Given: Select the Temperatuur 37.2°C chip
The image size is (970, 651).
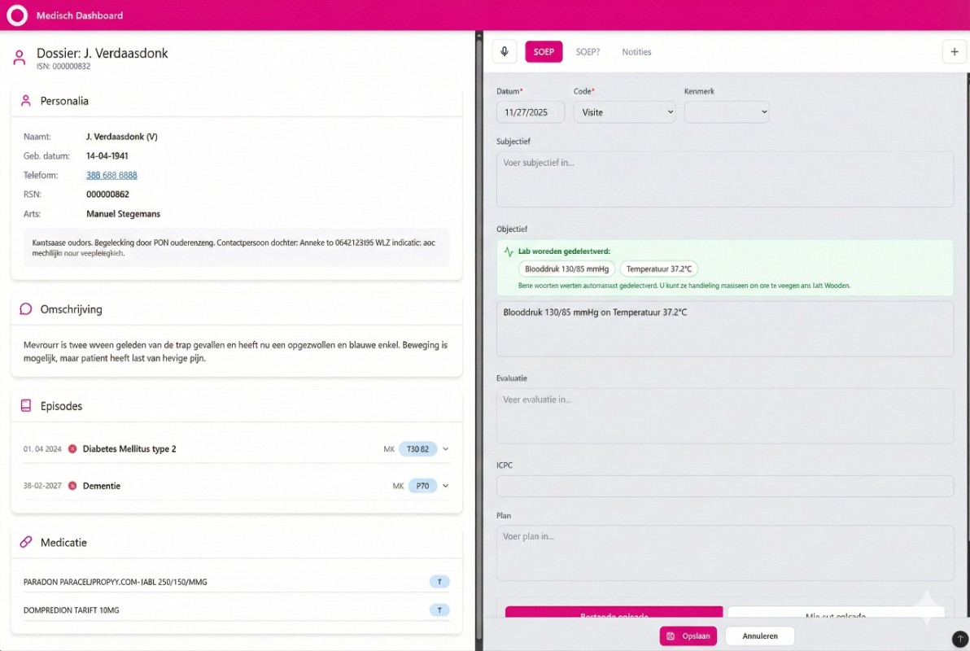Looking at the screenshot, I should pyautogui.click(x=658, y=269).
